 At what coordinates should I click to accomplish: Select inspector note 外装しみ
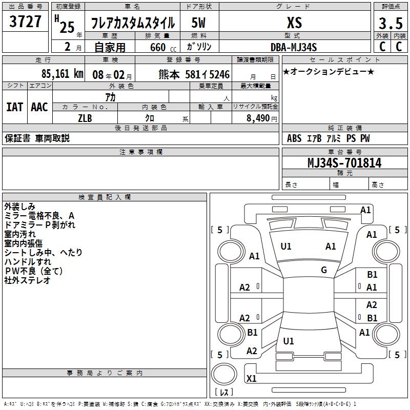pos(19,207)
